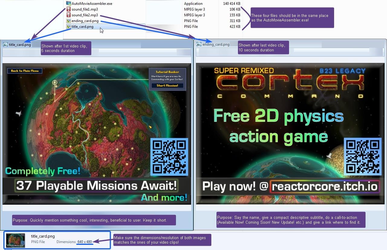Click the sound_file2.mp3 file icon
This screenshot has height=250, width=387.
tap(69, 15)
